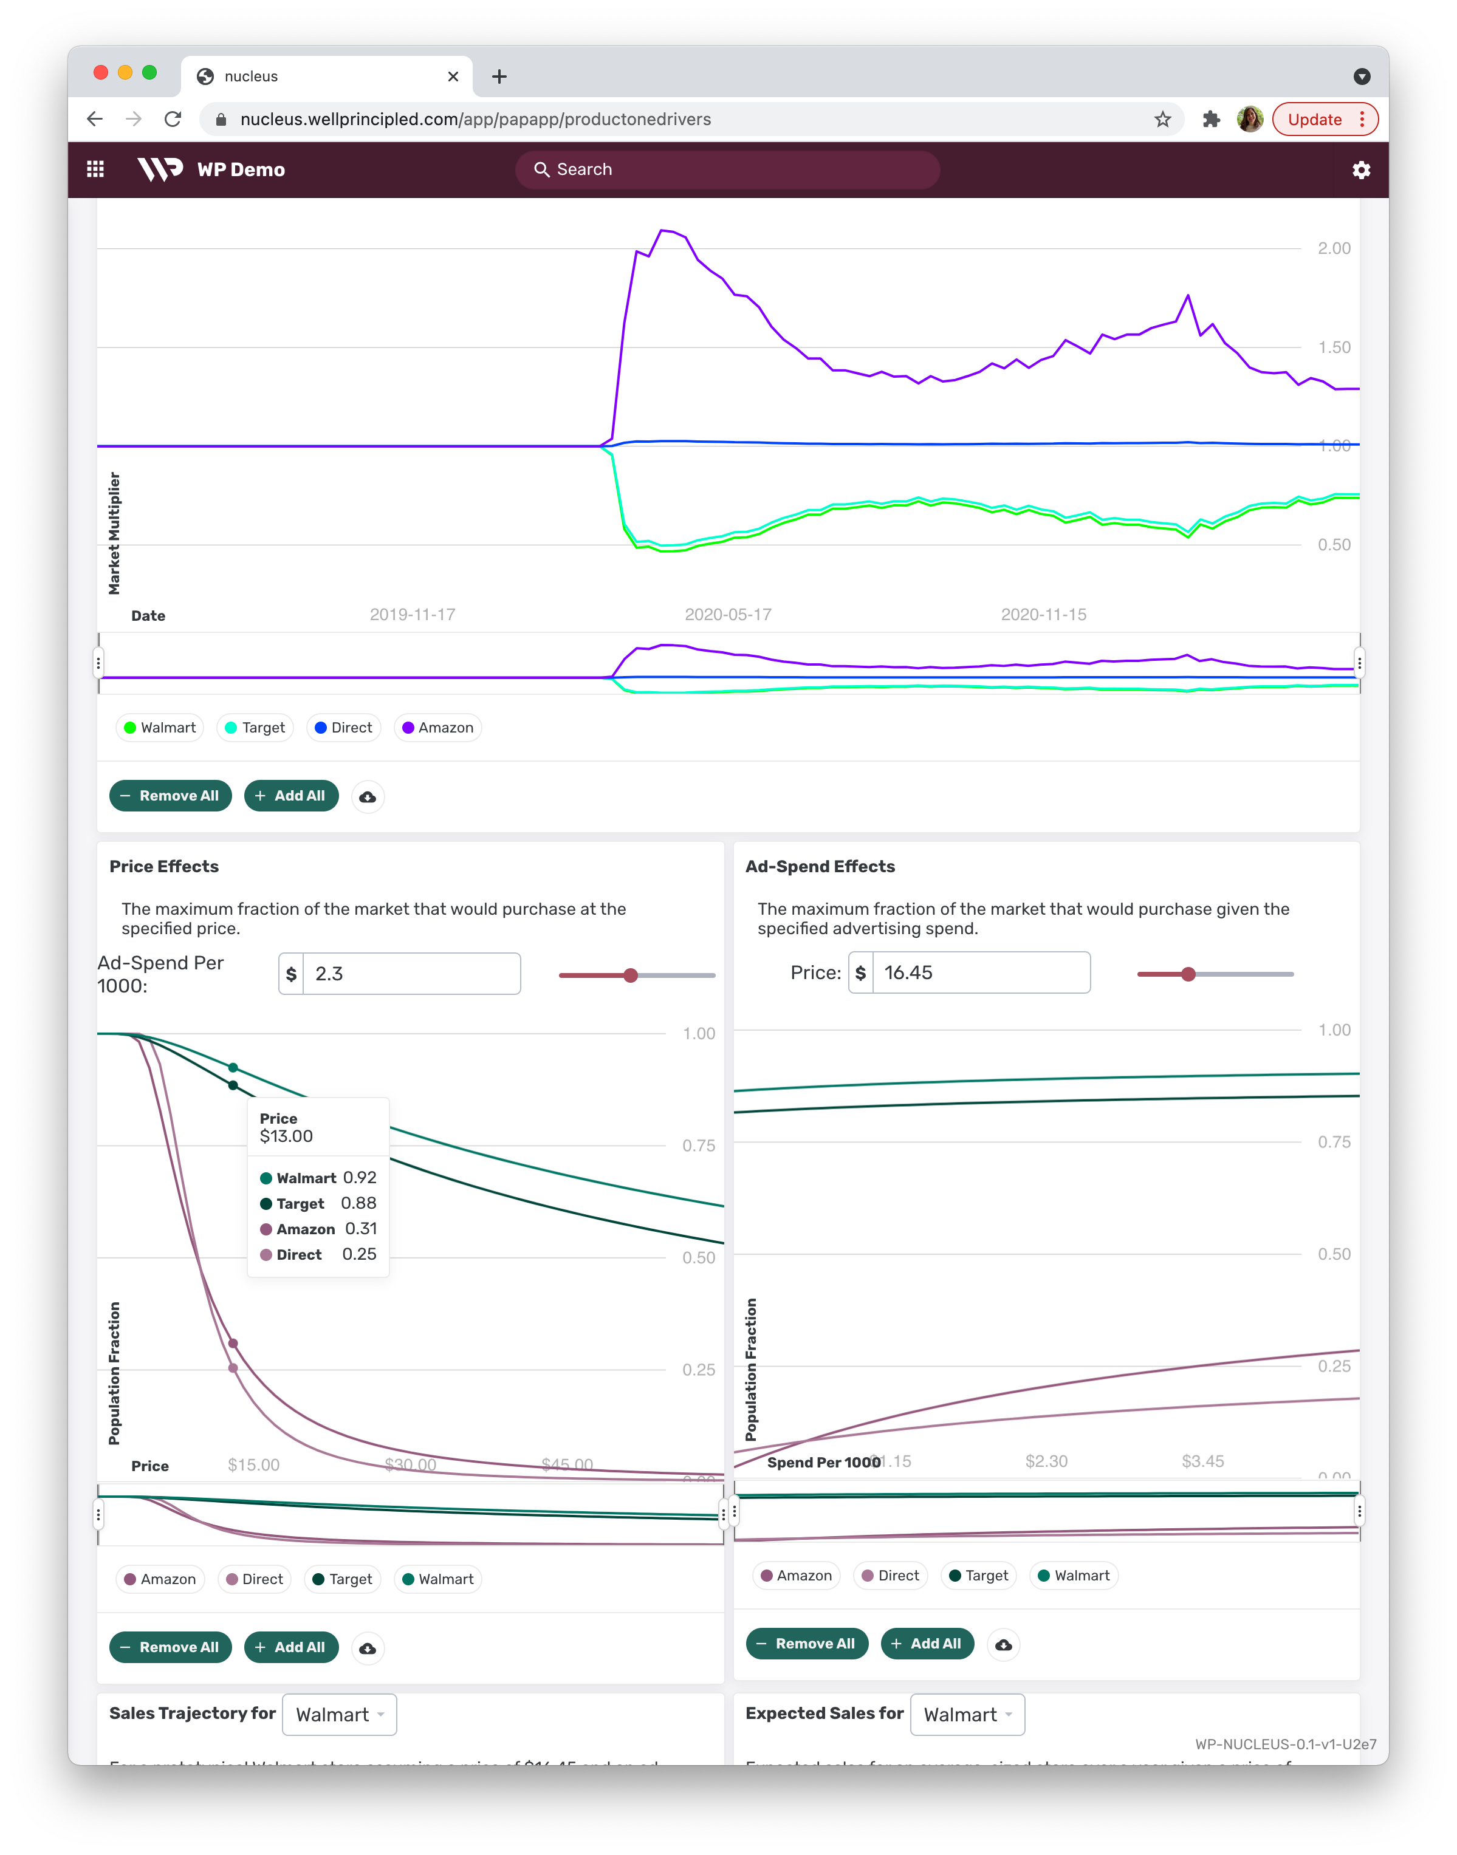The height and width of the screenshot is (1855, 1457).
Task: Open the settings gear icon
Action: [x=1360, y=169]
